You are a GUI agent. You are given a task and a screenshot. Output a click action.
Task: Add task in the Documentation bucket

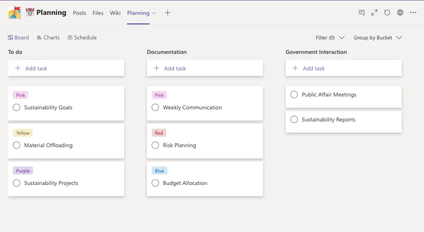pos(205,68)
